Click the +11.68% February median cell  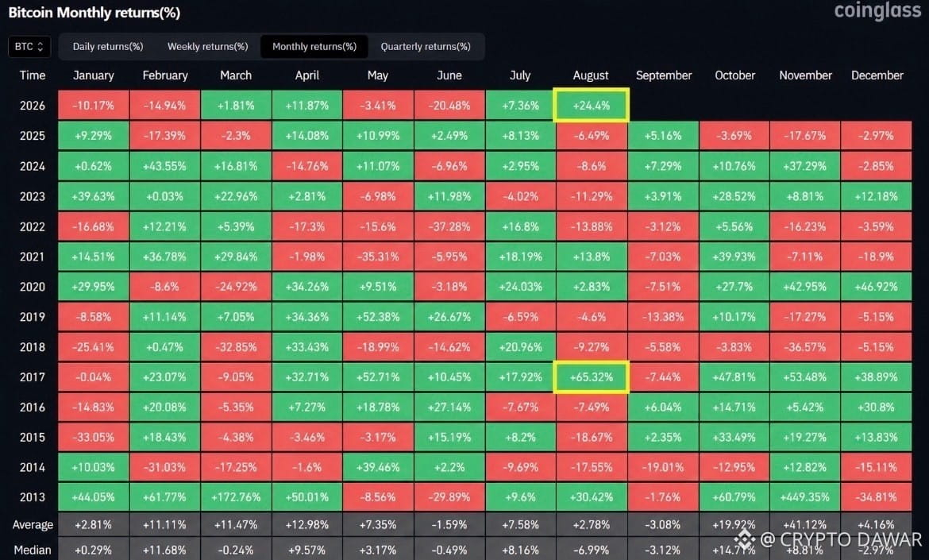click(x=164, y=550)
